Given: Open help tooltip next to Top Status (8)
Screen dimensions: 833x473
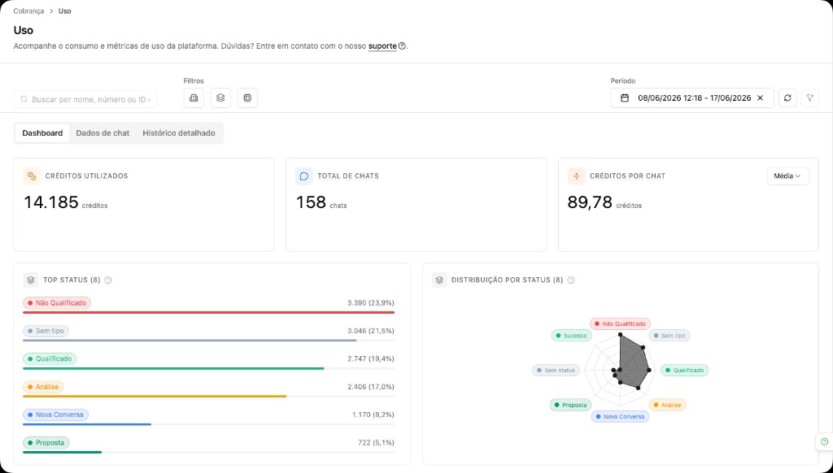Looking at the screenshot, I should click(x=108, y=280).
